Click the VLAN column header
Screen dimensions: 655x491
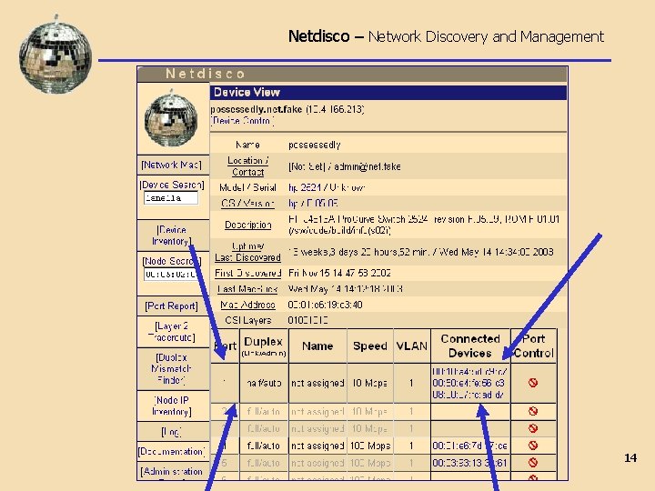[411, 346]
